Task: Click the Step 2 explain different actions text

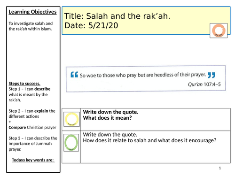Action: (x=32, y=114)
